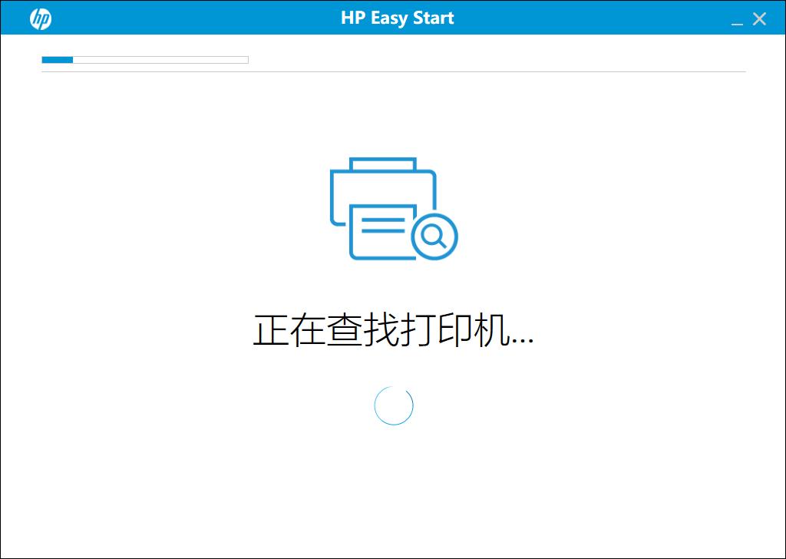This screenshot has width=786, height=559.
Task: Click the filled blue segment of the progress bar
Action: pos(58,58)
